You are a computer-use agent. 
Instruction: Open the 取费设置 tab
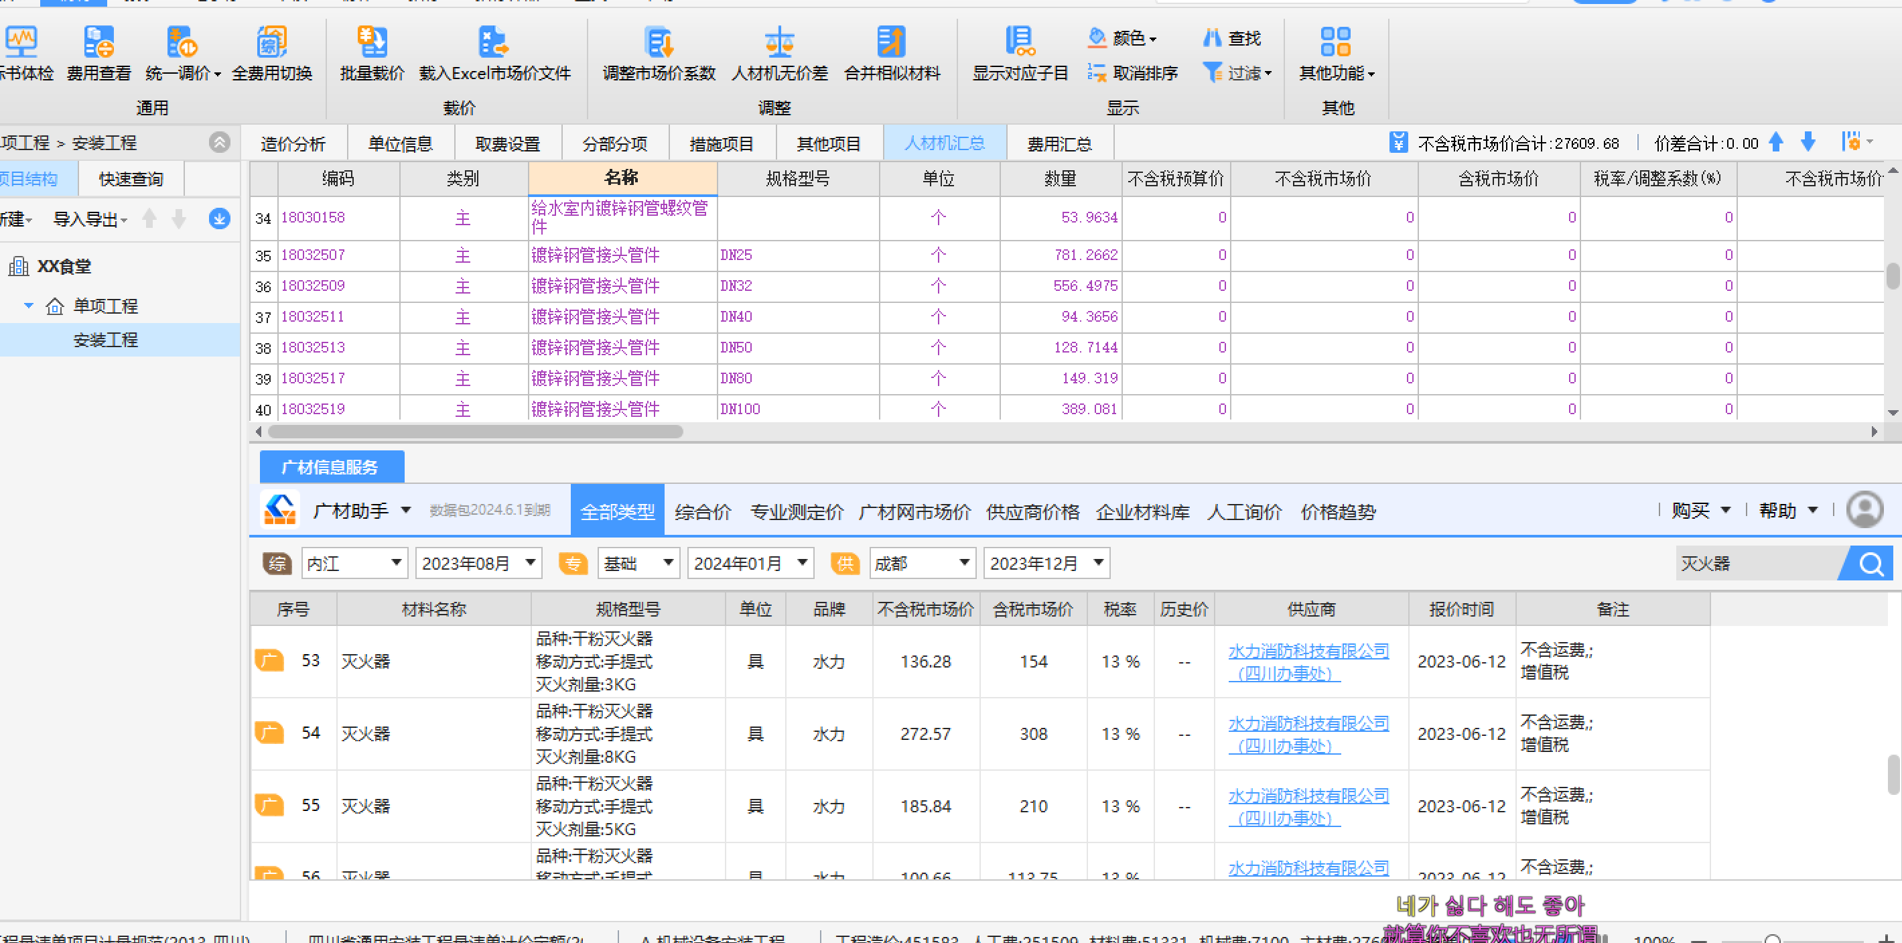point(507,143)
